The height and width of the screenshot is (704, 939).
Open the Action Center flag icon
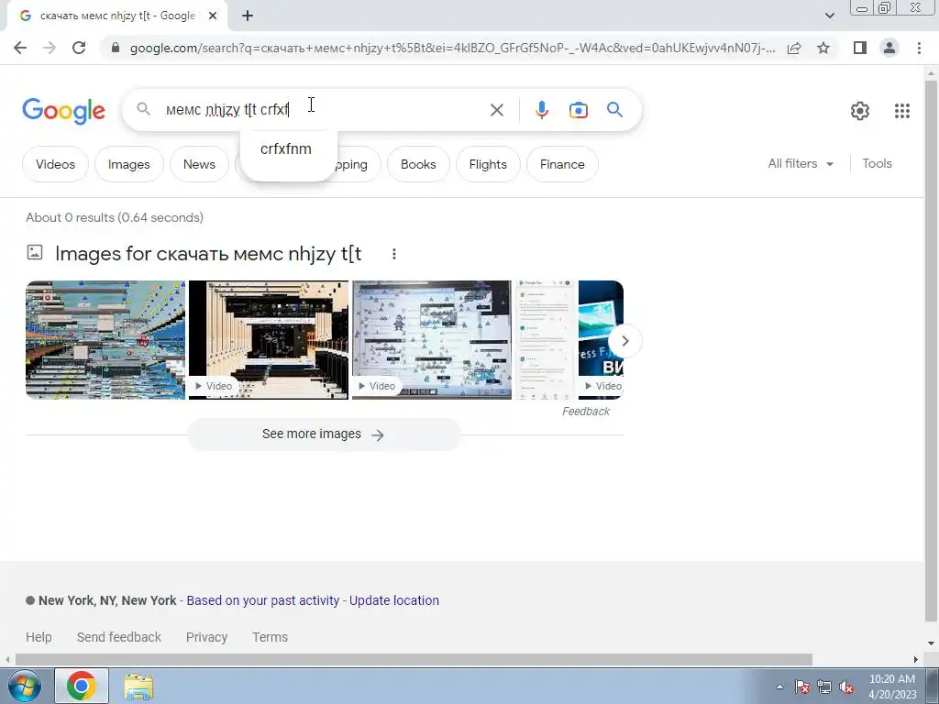[x=802, y=687]
